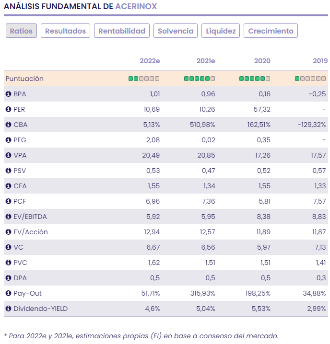Image resolution: width=330 pixels, height=344 pixels.
Task: Show info for PVC icon
Action: pos(8,263)
